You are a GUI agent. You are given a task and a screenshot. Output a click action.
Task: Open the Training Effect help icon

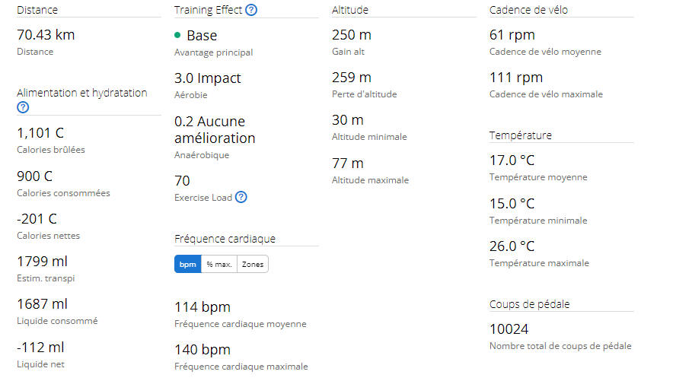[251, 10]
